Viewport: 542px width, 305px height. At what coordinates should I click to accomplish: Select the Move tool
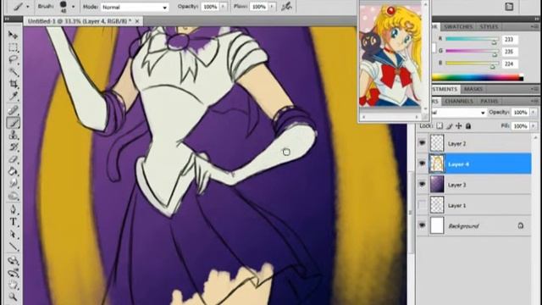13,35
